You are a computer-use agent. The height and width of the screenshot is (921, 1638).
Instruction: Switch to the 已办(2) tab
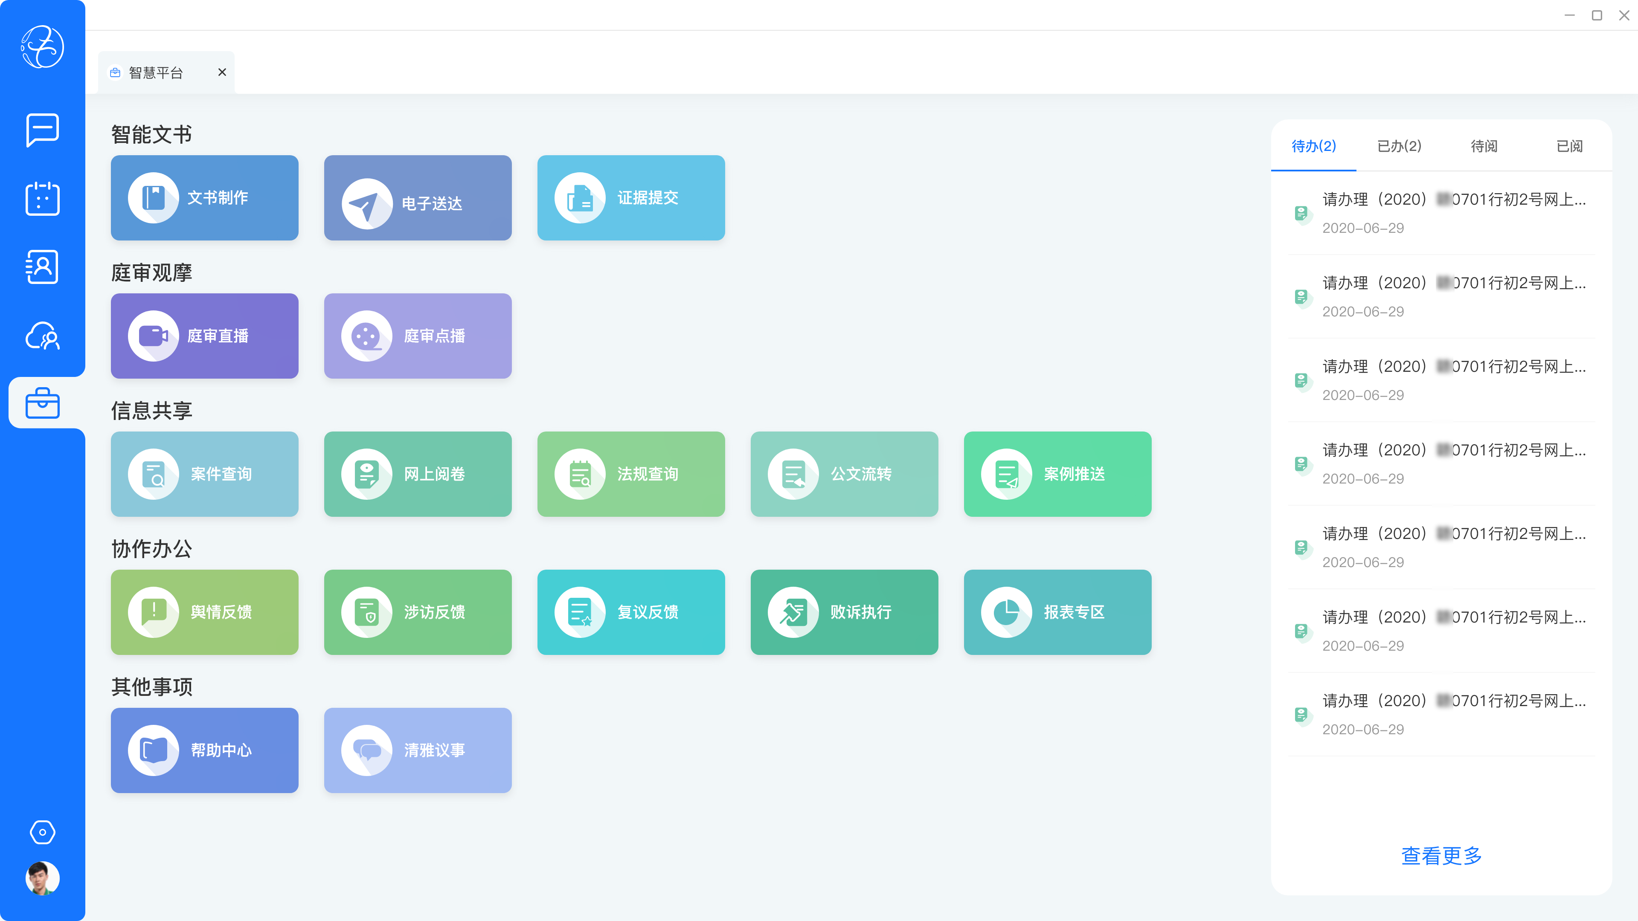[1399, 146]
